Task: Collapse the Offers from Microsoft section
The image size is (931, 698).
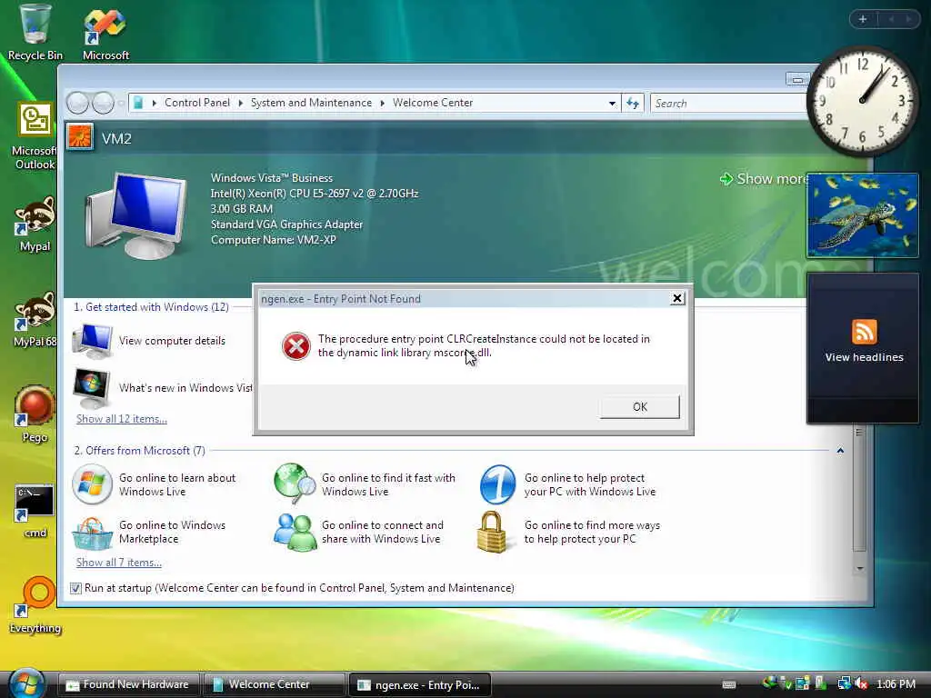Action: coord(840,451)
